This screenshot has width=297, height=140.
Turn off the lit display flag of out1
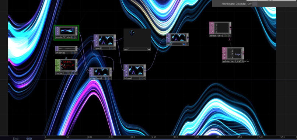coord(184,44)
